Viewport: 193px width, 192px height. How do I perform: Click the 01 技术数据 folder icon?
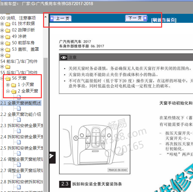click(x=8, y=24)
